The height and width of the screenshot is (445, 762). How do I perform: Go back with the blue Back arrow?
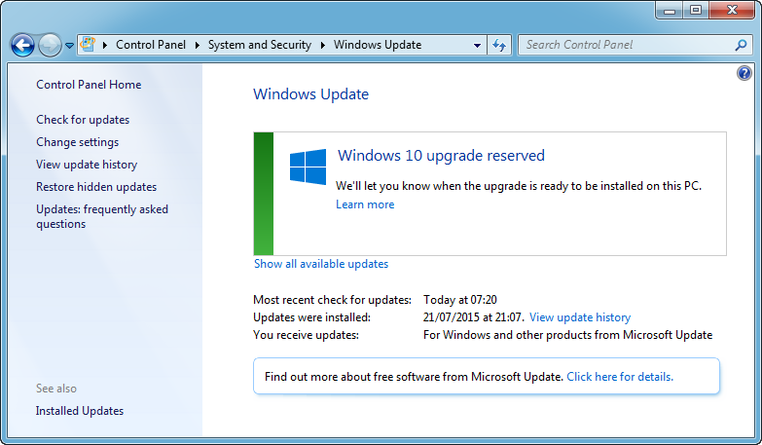coord(22,45)
